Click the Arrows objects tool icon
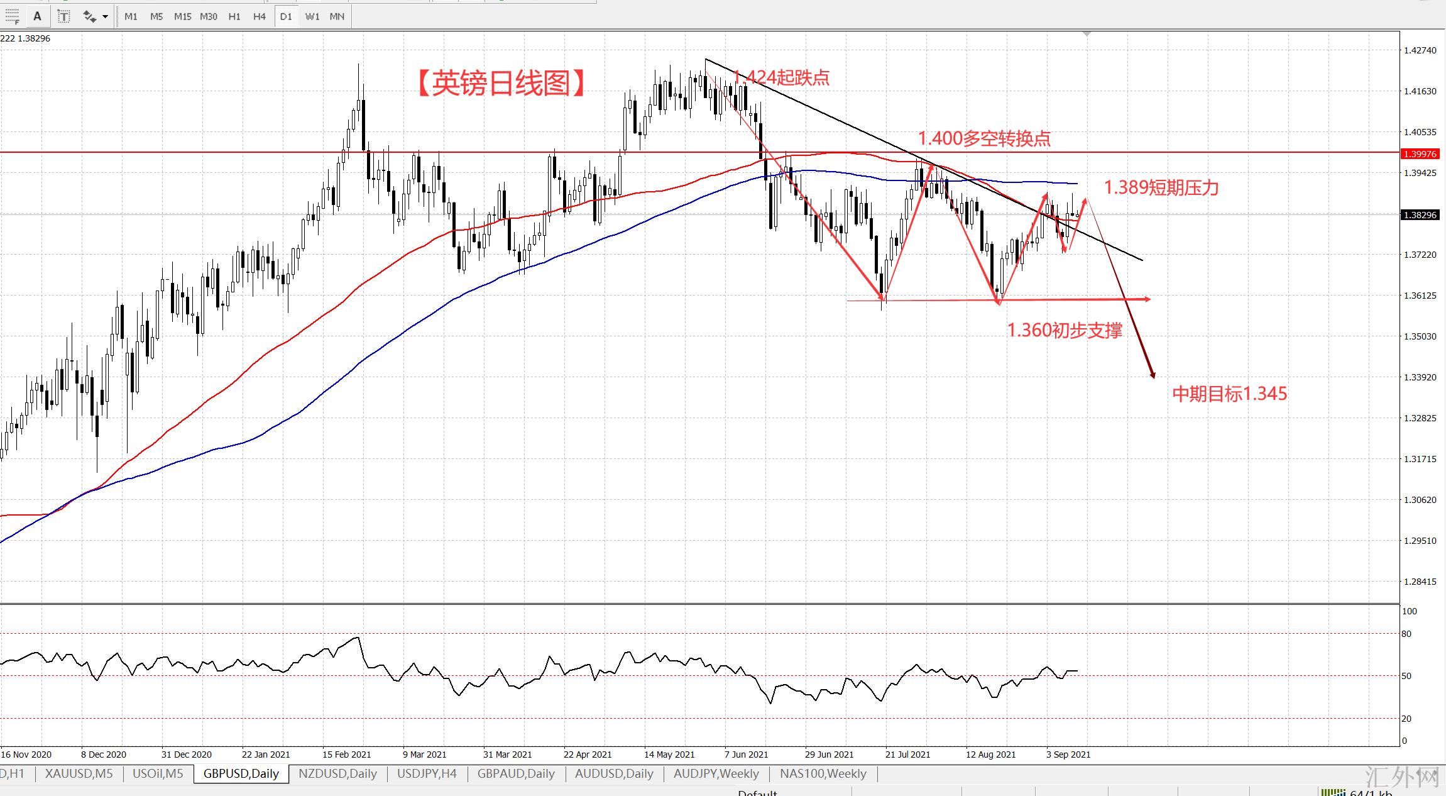The height and width of the screenshot is (796, 1446). tap(90, 16)
